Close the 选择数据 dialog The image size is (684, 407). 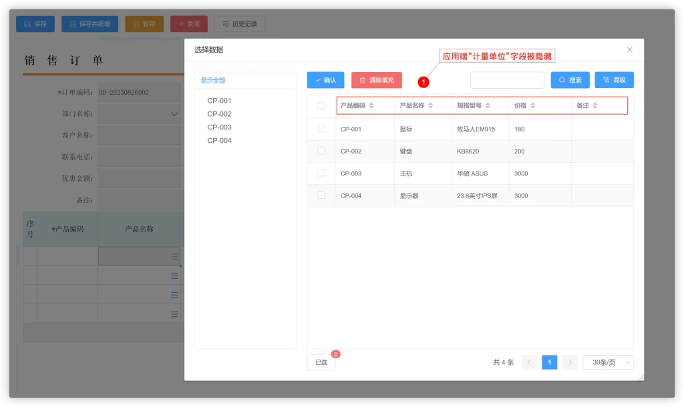[x=629, y=49]
